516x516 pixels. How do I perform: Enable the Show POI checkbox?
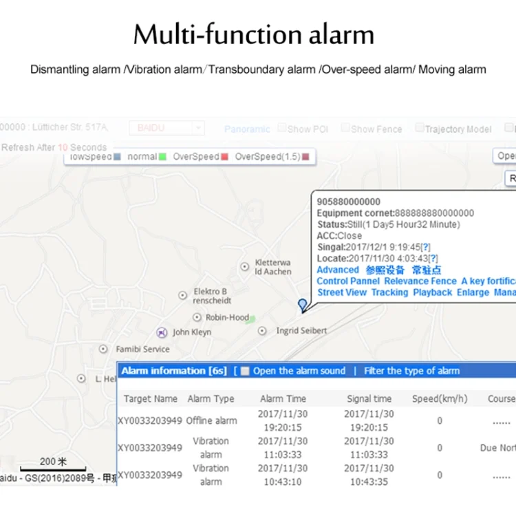click(x=281, y=128)
